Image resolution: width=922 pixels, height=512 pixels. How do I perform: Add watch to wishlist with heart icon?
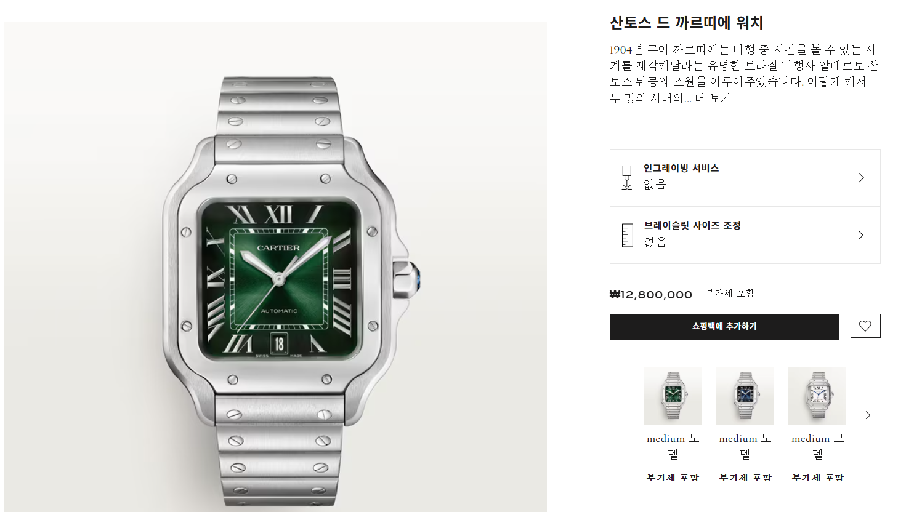coord(865,326)
